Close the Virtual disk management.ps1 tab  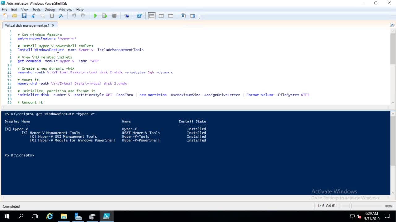(53, 25)
